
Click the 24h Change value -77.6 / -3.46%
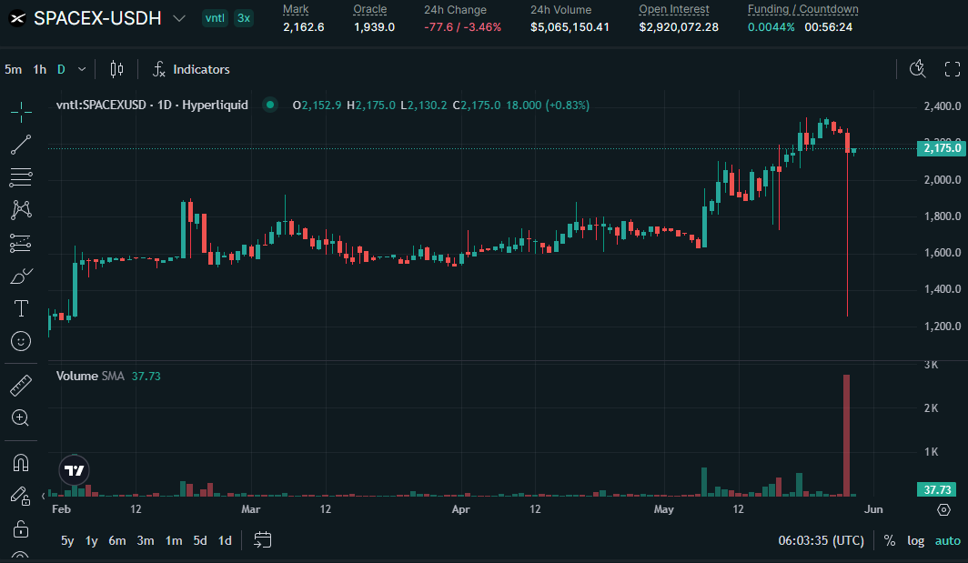pyautogui.click(x=462, y=27)
